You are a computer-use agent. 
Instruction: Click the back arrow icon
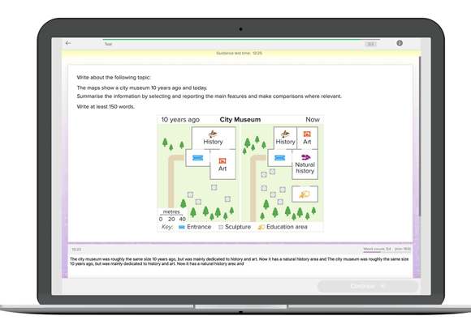(x=68, y=43)
